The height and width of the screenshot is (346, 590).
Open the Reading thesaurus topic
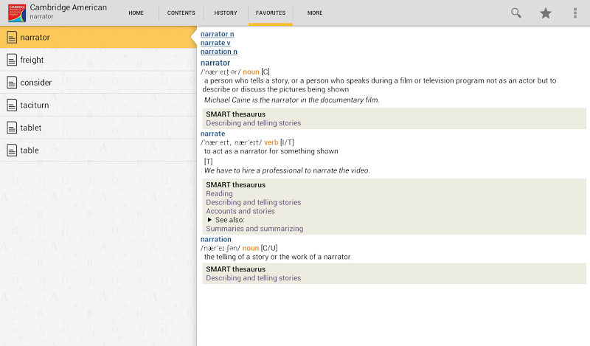[x=219, y=193]
